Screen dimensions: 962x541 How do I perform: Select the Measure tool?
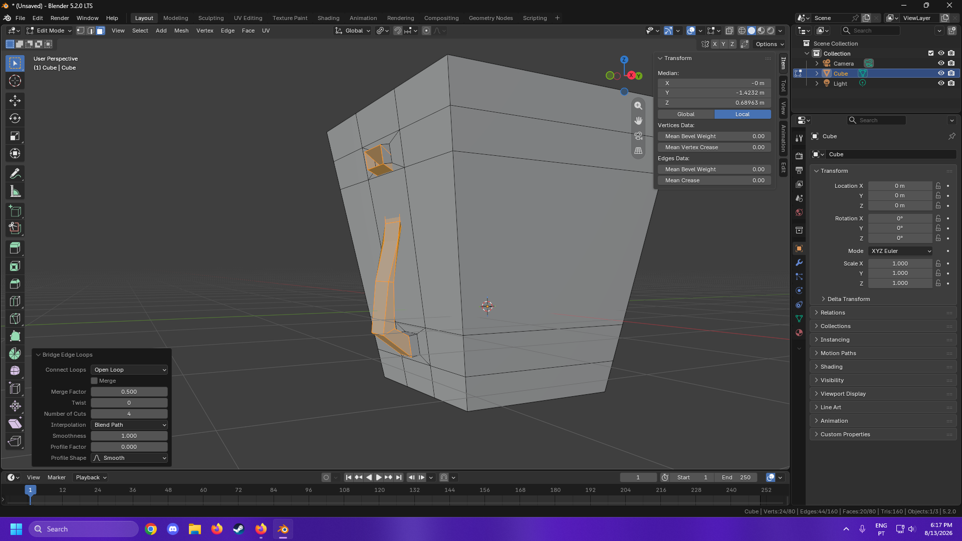[15, 191]
